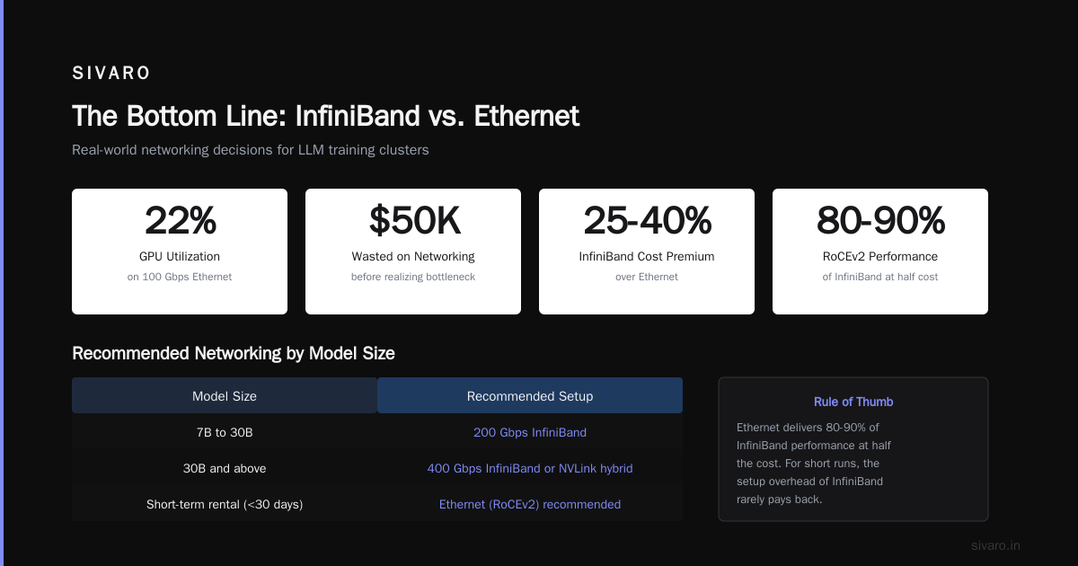Screen dimensions: 1078x566
Task: Select the 22% GPU Utilization card
Action: pyautogui.click(x=180, y=252)
